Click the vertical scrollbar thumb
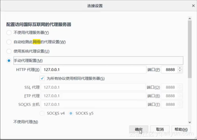Viewport: 197px width, 140px height. pos(190,49)
